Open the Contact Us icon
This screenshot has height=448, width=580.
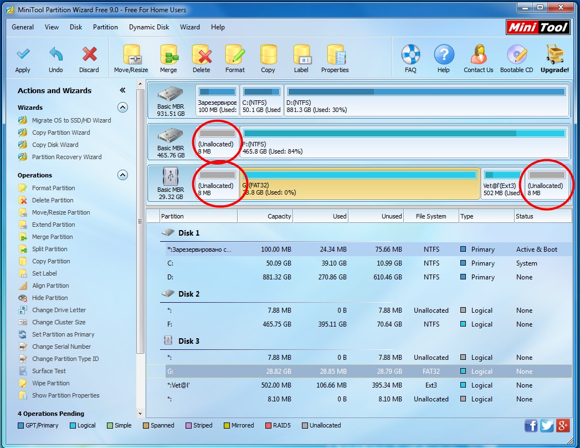tap(479, 54)
